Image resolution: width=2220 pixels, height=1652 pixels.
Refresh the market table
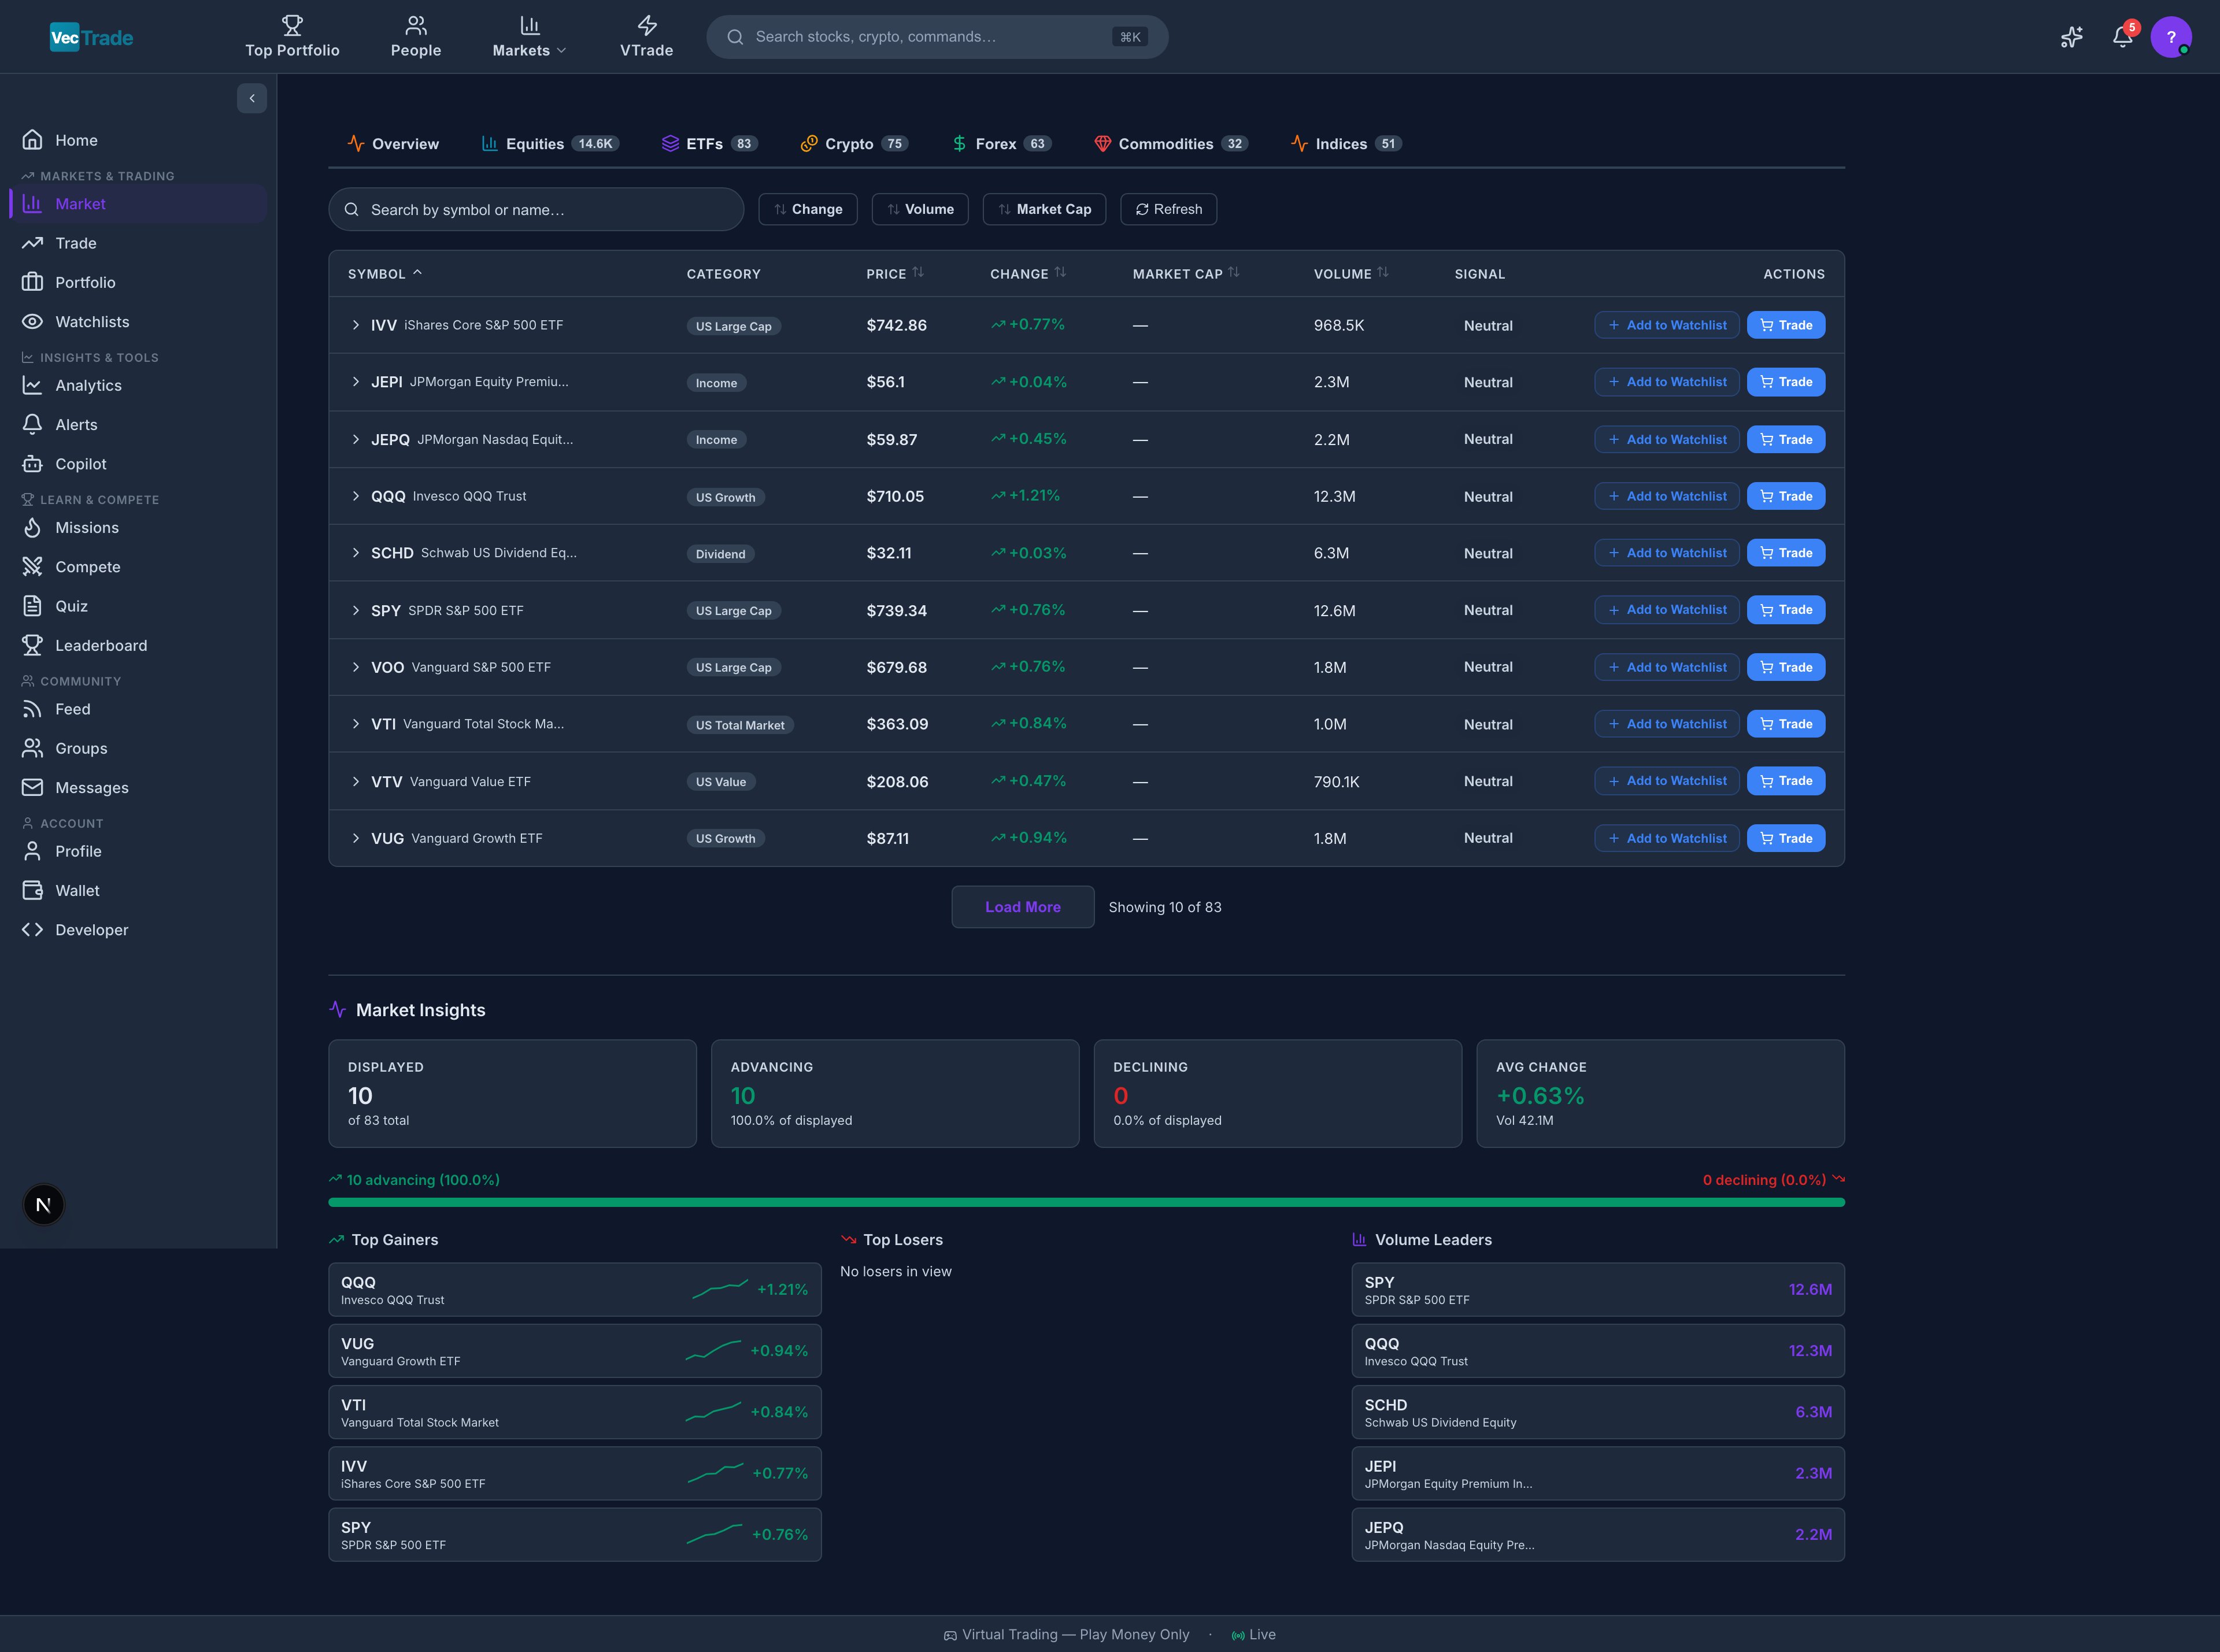[x=1168, y=209]
